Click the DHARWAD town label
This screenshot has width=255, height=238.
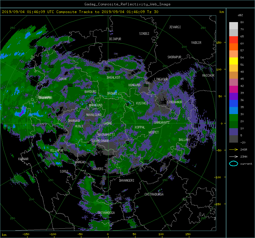(x=74, y=121)
